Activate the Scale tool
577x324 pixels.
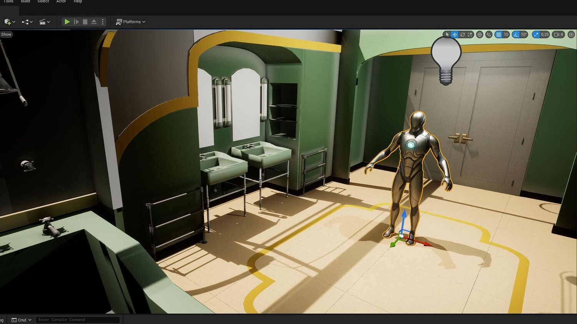pos(470,35)
